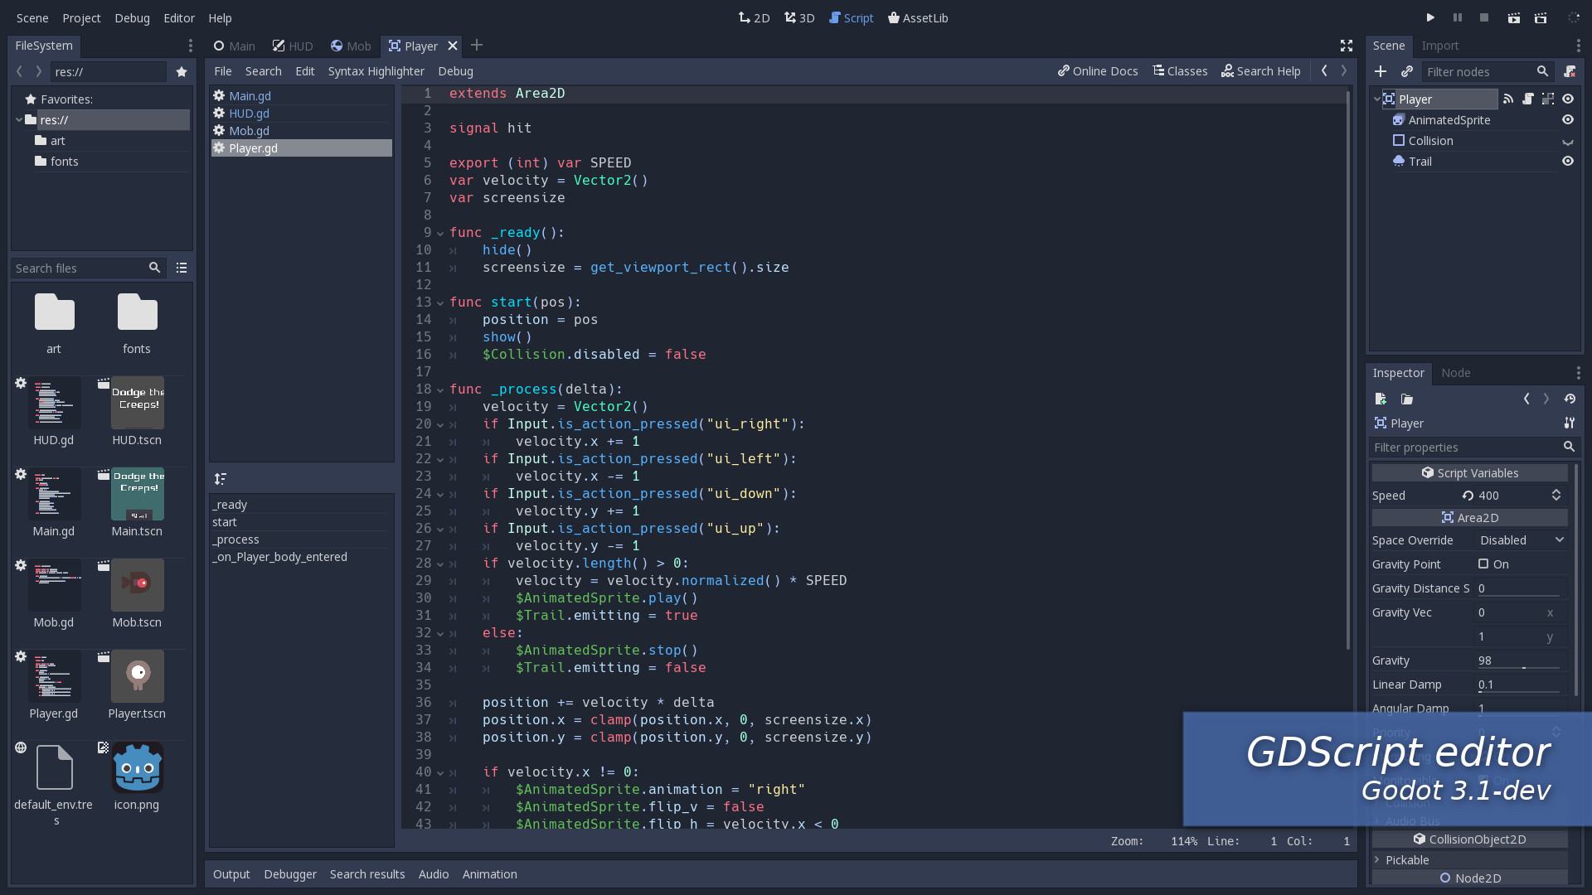
Task: Open the inspector history icon
Action: [x=1570, y=399]
